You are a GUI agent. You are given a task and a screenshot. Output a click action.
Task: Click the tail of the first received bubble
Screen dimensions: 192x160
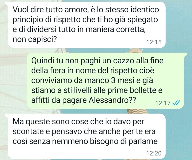click(x=6, y=3)
